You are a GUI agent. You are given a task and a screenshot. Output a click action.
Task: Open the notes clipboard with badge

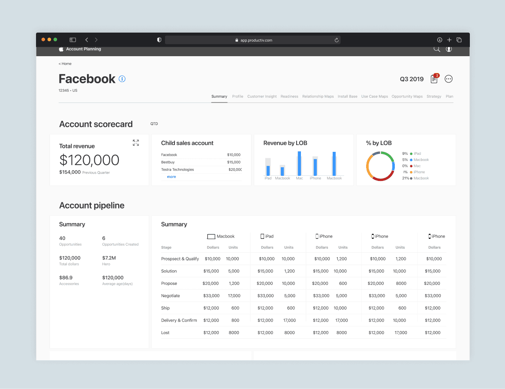(434, 78)
